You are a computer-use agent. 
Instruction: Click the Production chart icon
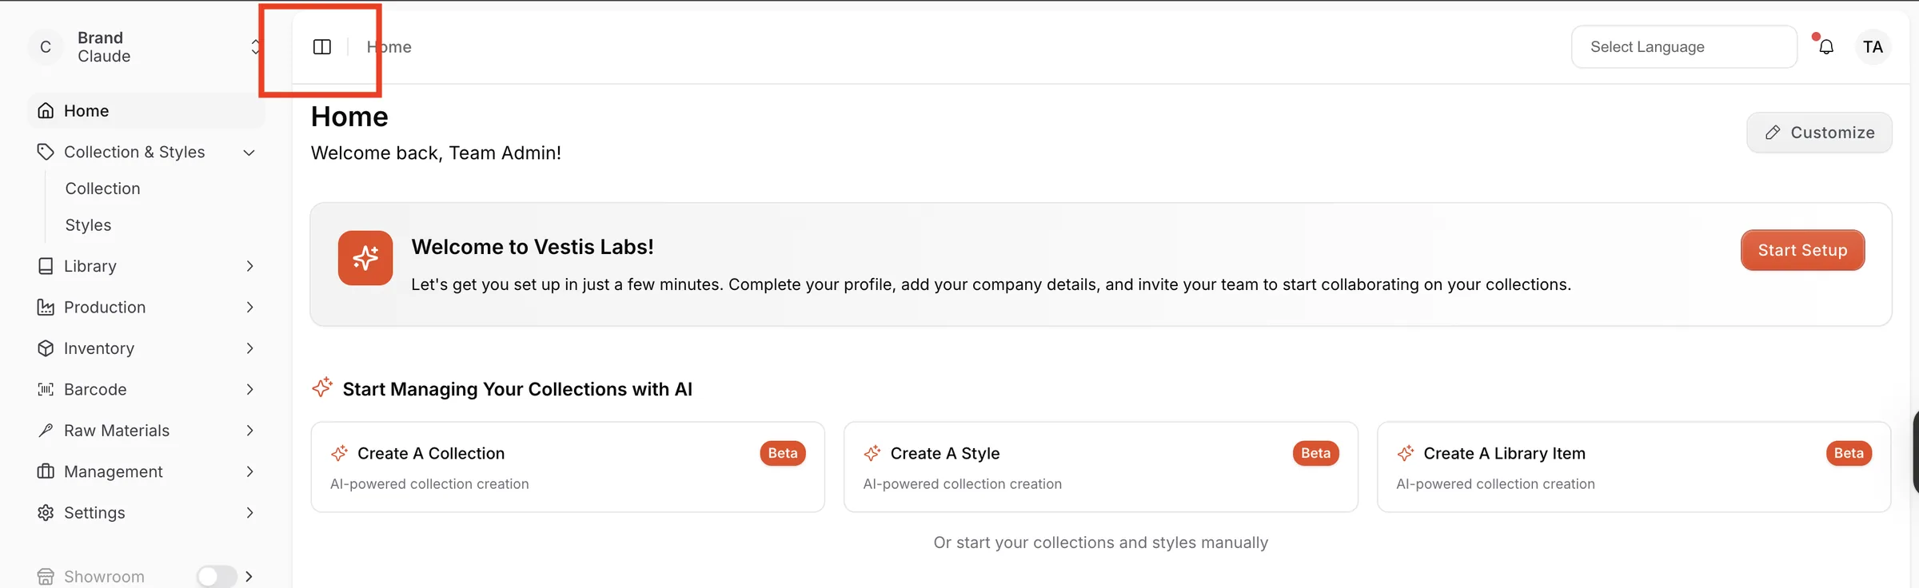(x=46, y=307)
